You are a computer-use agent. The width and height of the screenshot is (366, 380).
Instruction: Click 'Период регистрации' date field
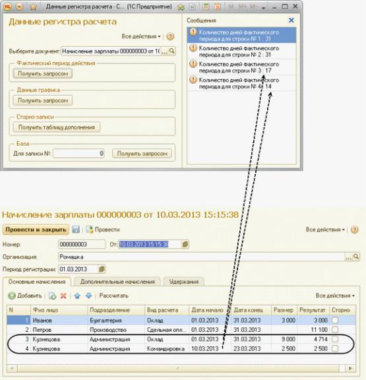click(x=78, y=269)
